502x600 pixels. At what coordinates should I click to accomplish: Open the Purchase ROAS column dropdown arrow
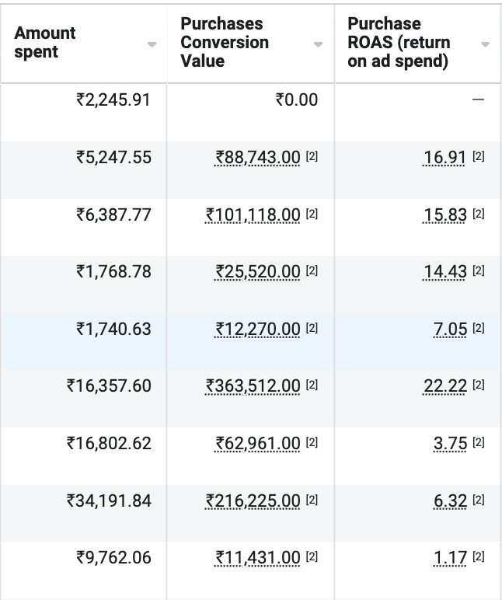pos(486,44)
